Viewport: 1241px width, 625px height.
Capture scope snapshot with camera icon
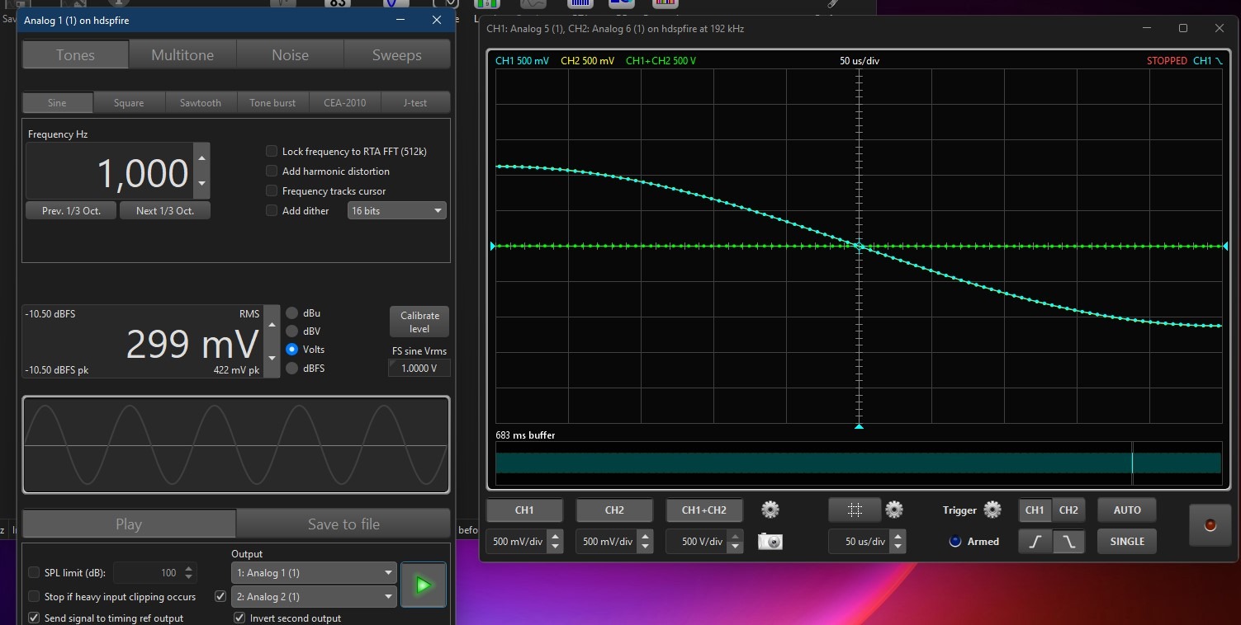(x=770, y=542)
